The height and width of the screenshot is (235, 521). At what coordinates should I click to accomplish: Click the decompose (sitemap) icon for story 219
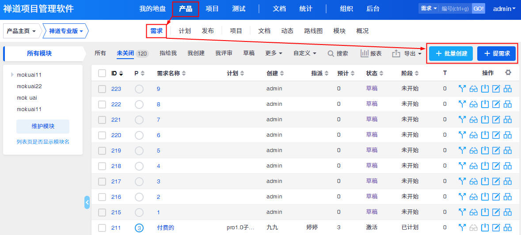pyautogui.click(x=508, y=150)
